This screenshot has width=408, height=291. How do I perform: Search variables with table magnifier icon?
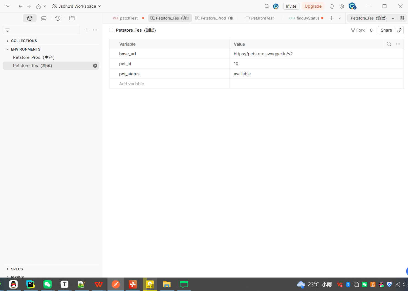389,44
